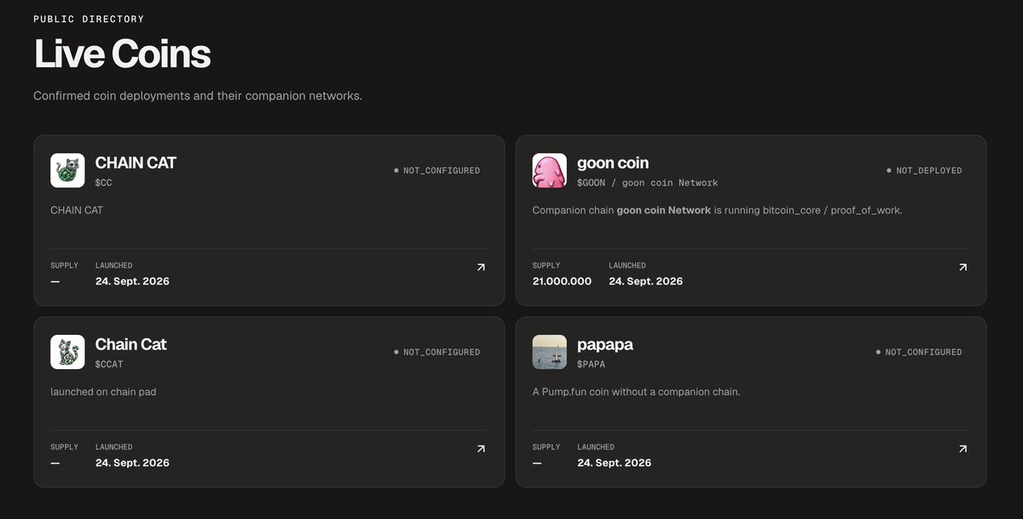This screenshot has width=1023, height=519.
Task: Click the NOT_DEPLOYED status on goon coin
Action: 924,170
